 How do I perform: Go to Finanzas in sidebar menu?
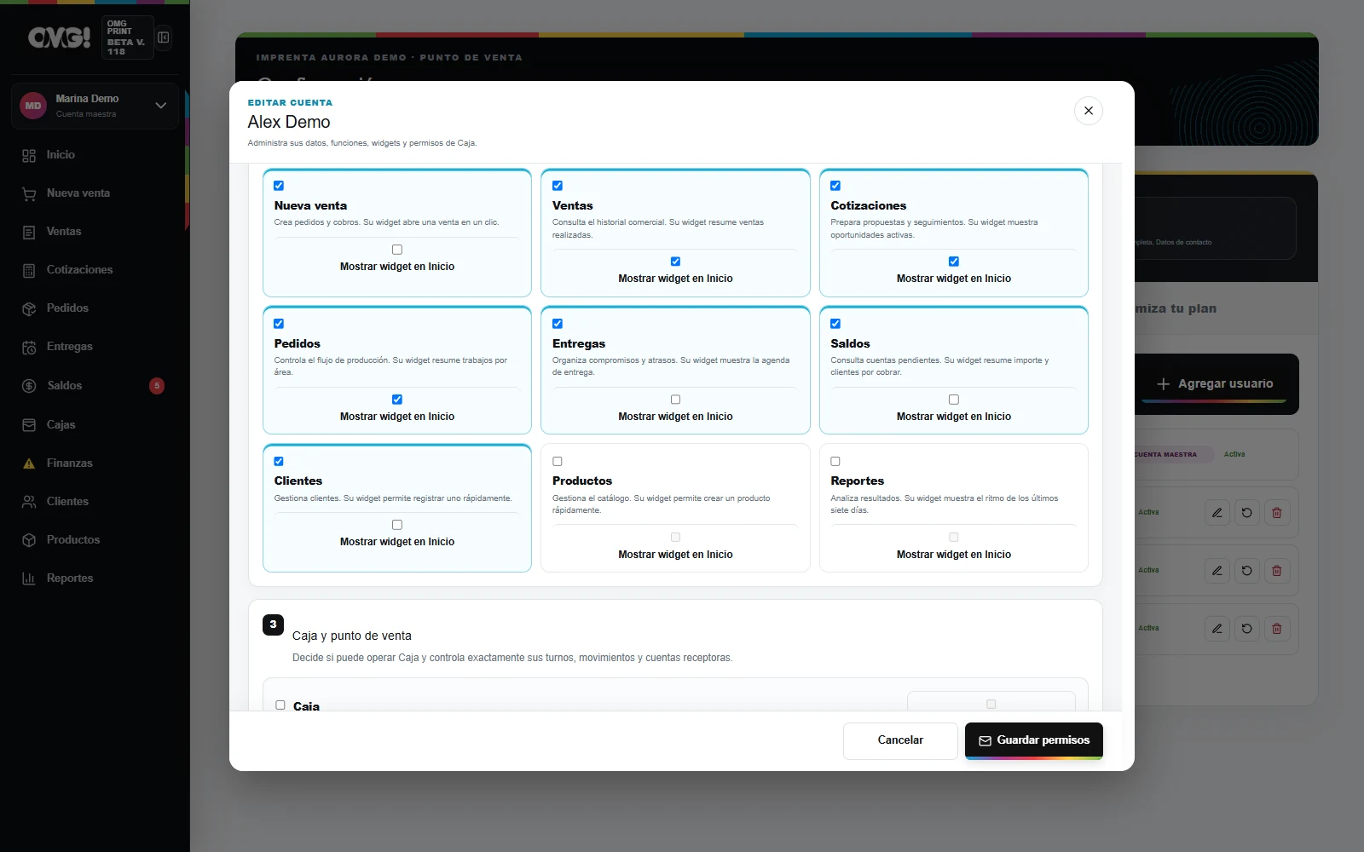(x=70, y=463)
